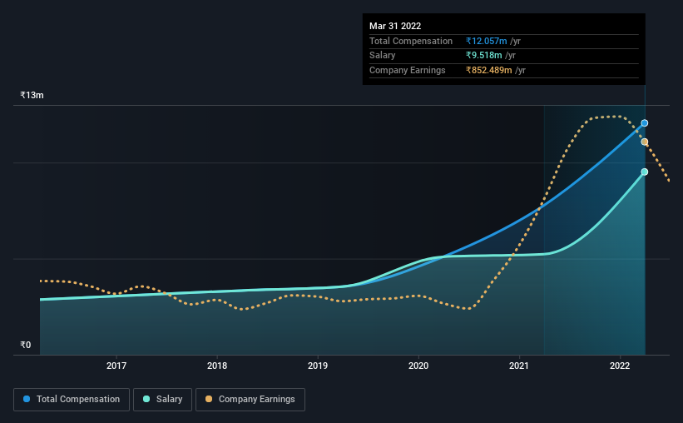Click the ₹852.489m company earnings value

(x=488, y=70)
